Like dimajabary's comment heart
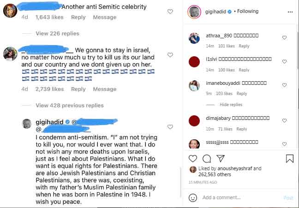 tap(284, 121)
